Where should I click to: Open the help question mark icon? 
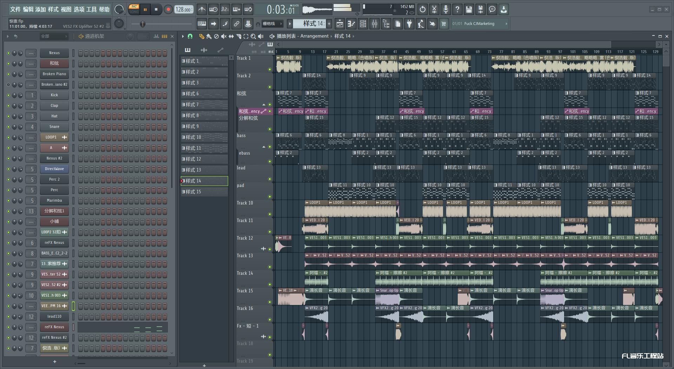[x=457, y=9]
